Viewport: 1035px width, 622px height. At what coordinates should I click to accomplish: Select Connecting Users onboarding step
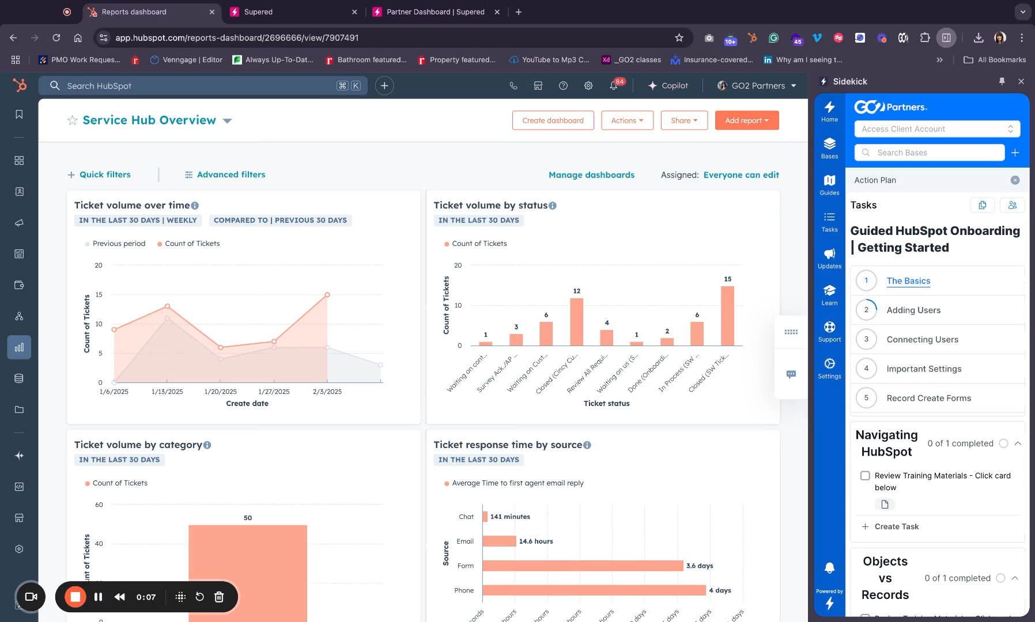coord(923,340)
